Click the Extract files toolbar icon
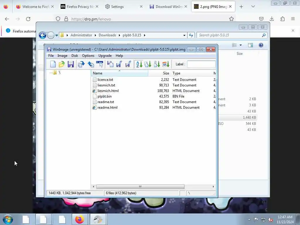300x225 pixels. tap(91, 64)
